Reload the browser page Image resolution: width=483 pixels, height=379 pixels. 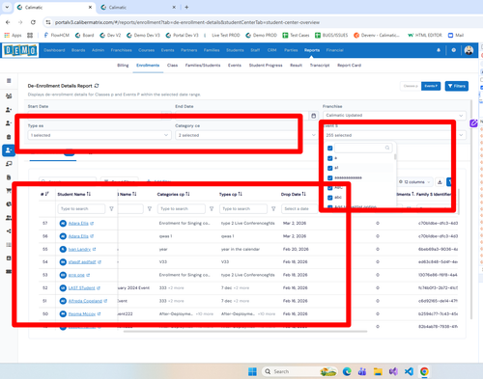coord(33,22)
